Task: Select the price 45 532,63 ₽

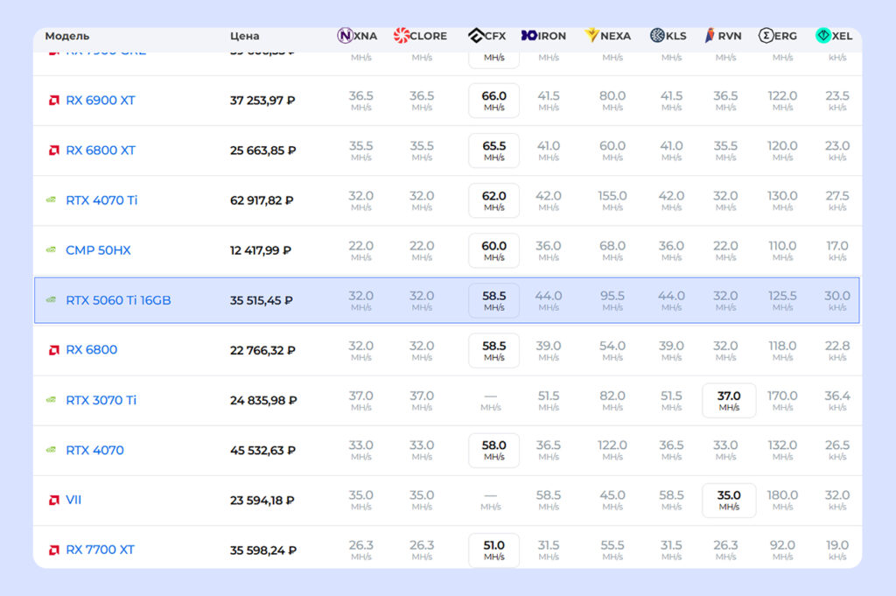Action: coord(262,451)
